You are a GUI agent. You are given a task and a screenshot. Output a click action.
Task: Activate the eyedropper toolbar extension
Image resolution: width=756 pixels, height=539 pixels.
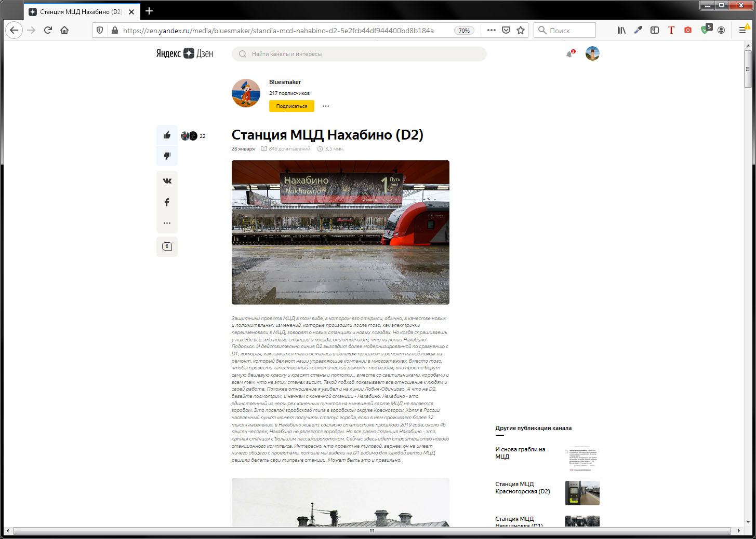pyautogui.click(x=638, y=30)
